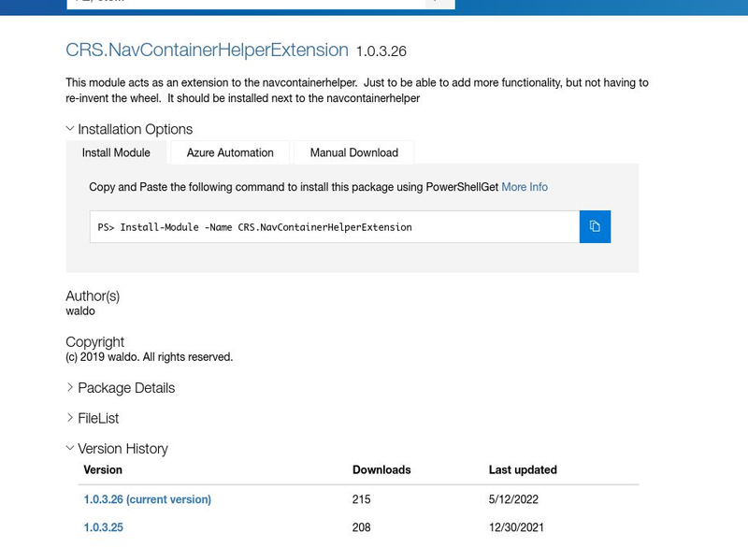Click the Author(s) heading
This screenshot has width=748, height=547.
93,296
